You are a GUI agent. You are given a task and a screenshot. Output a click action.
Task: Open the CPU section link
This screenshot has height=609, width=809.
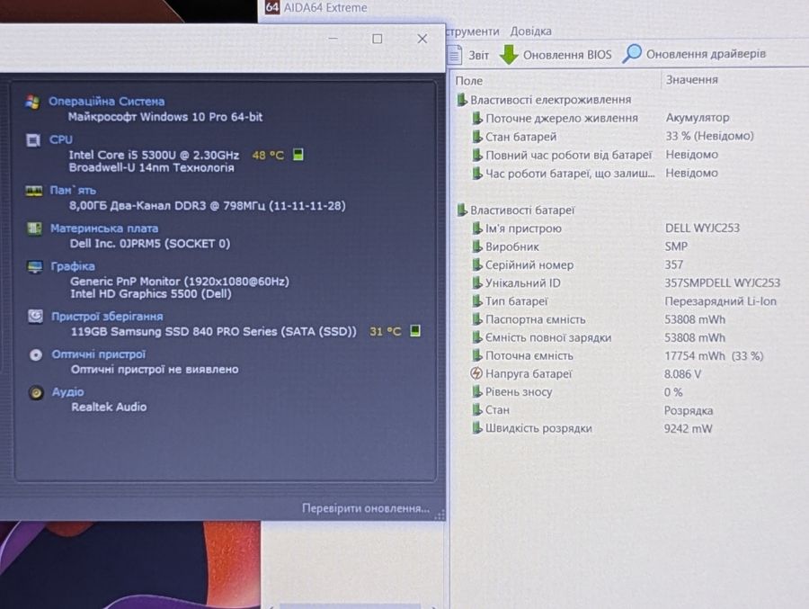[61, 139]
